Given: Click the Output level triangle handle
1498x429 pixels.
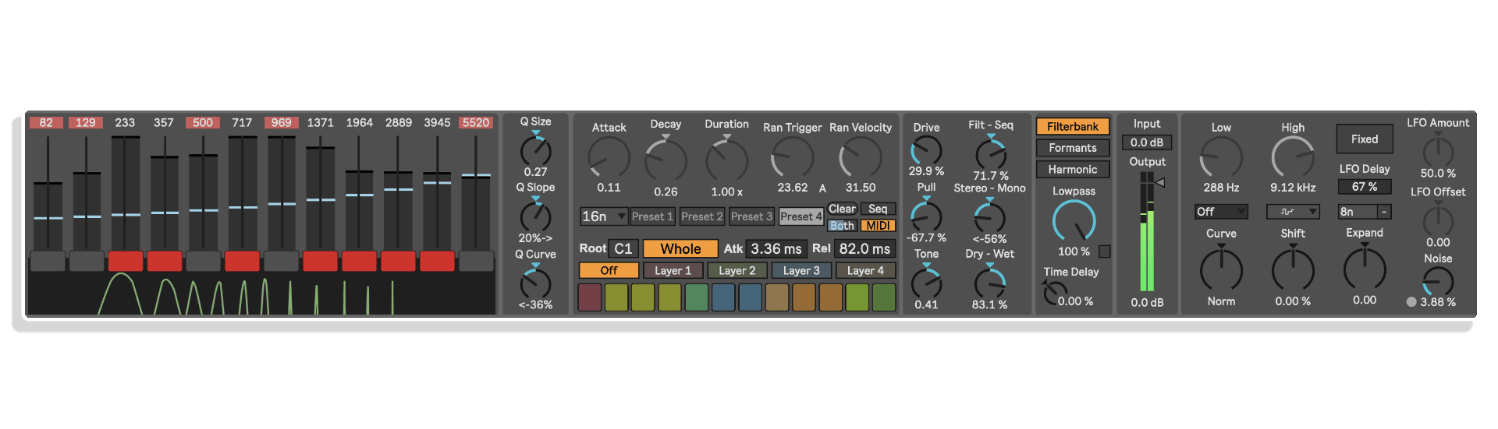Looking at the screenshot, I should point(1160,182).
